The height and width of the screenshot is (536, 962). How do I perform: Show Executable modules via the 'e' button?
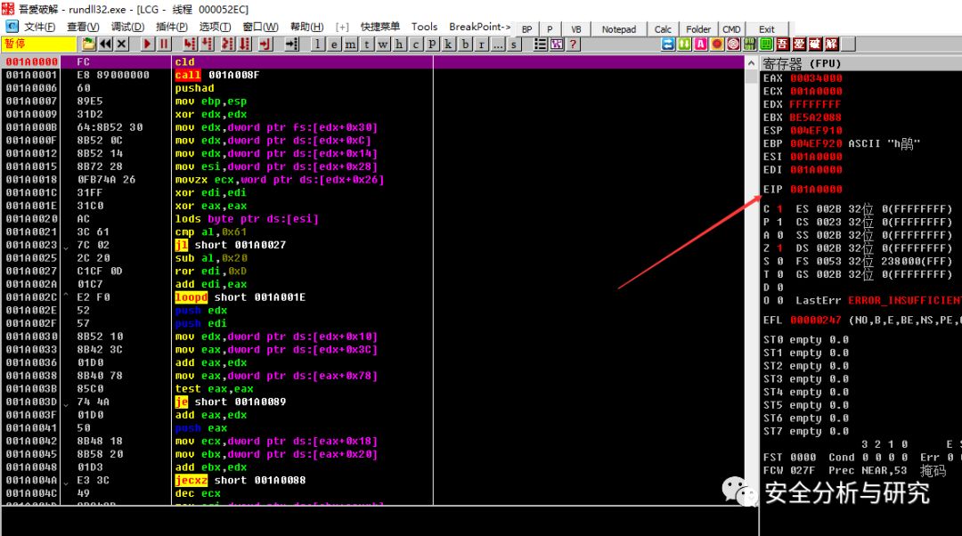(334, 45)
